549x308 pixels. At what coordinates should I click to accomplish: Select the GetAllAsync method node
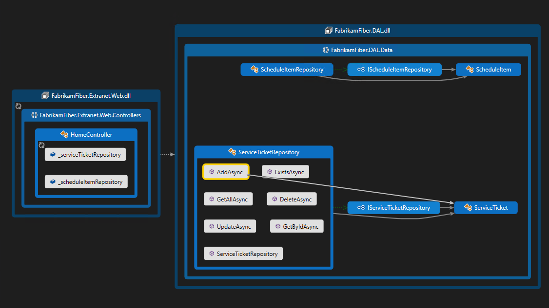[x=228, y=199]
